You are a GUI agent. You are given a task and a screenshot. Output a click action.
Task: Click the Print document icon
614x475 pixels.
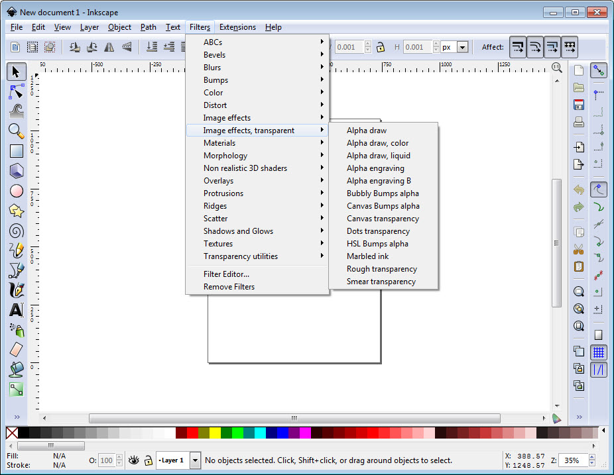coord(578,122)
